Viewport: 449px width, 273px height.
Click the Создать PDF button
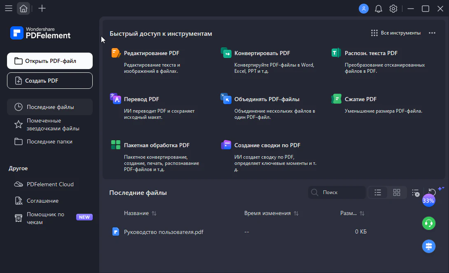(x=50, y=81)
